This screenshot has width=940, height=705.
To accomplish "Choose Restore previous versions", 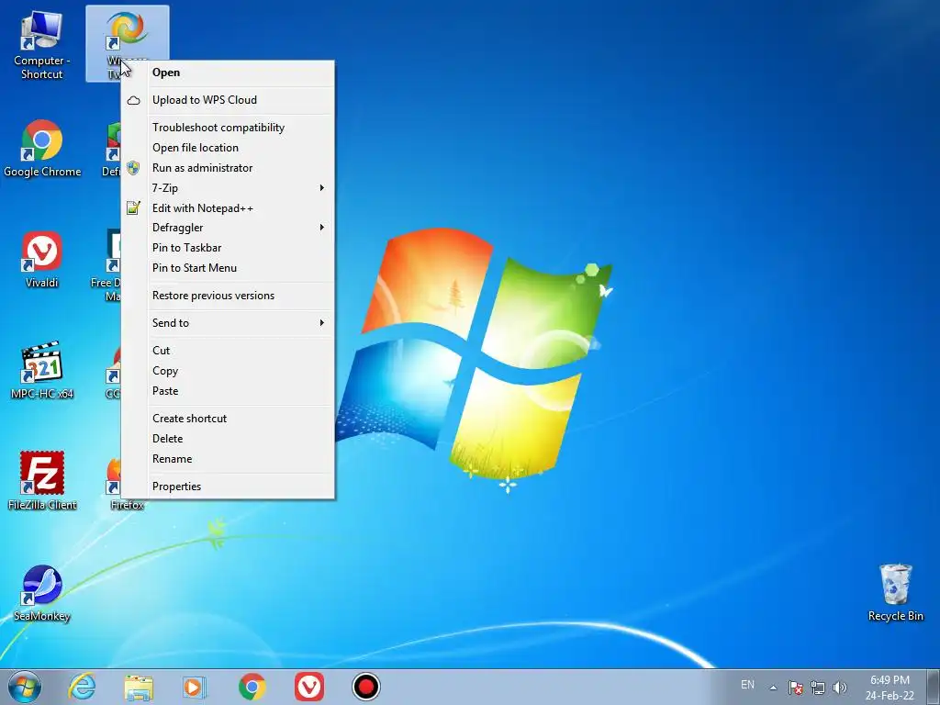I will 228,296.
